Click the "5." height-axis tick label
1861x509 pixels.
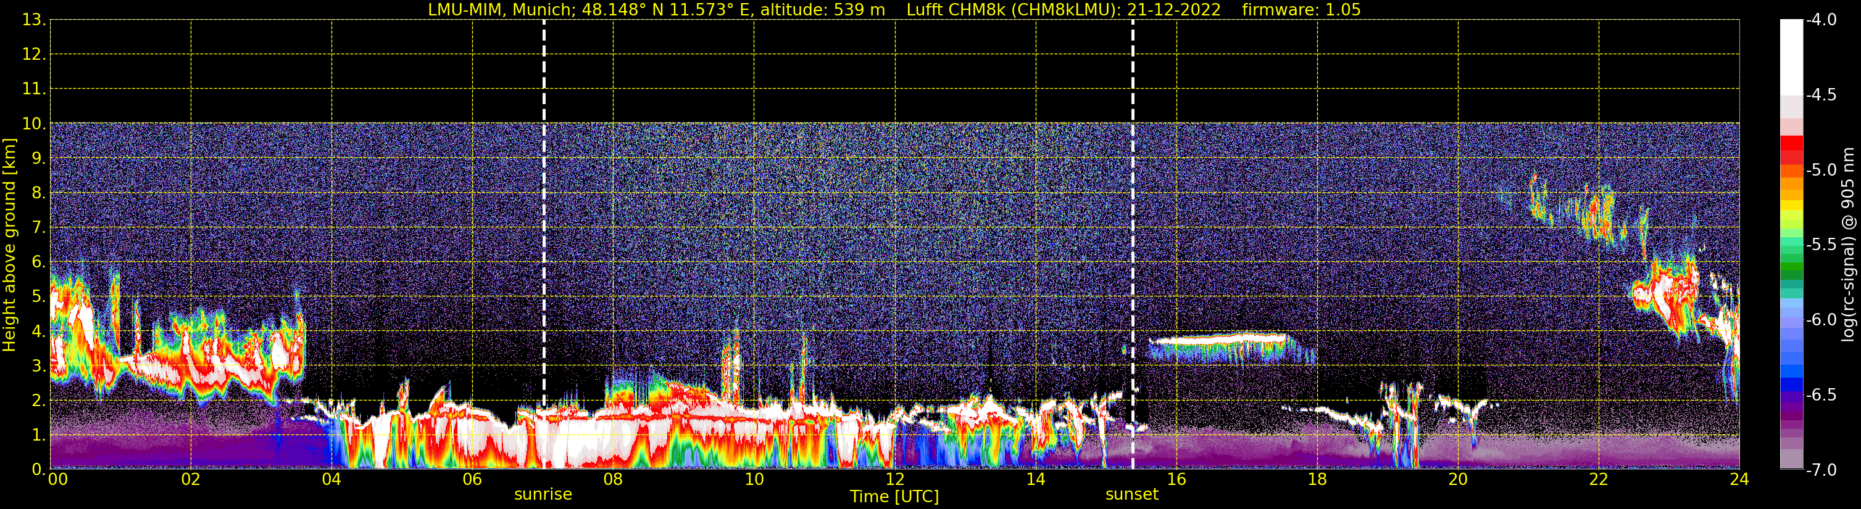click(38, 297)
